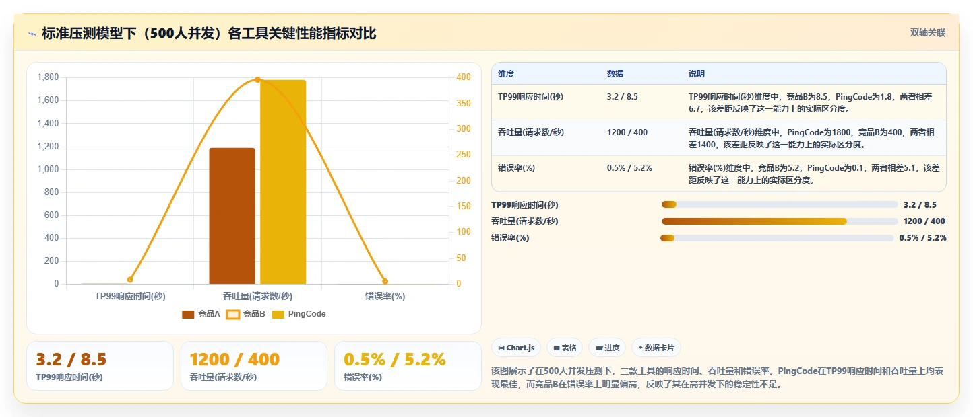973x417 pixels.
Task: Select the 吞吐量(请求数/秒) table row cell
Action: click(x=546, y=138)
